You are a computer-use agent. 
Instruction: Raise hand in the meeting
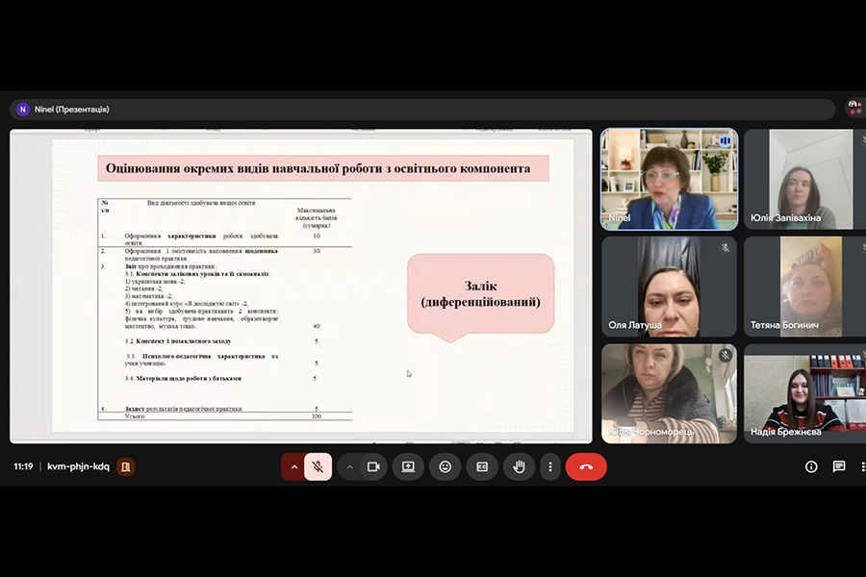pyautogui.click(x=520, y=466)
